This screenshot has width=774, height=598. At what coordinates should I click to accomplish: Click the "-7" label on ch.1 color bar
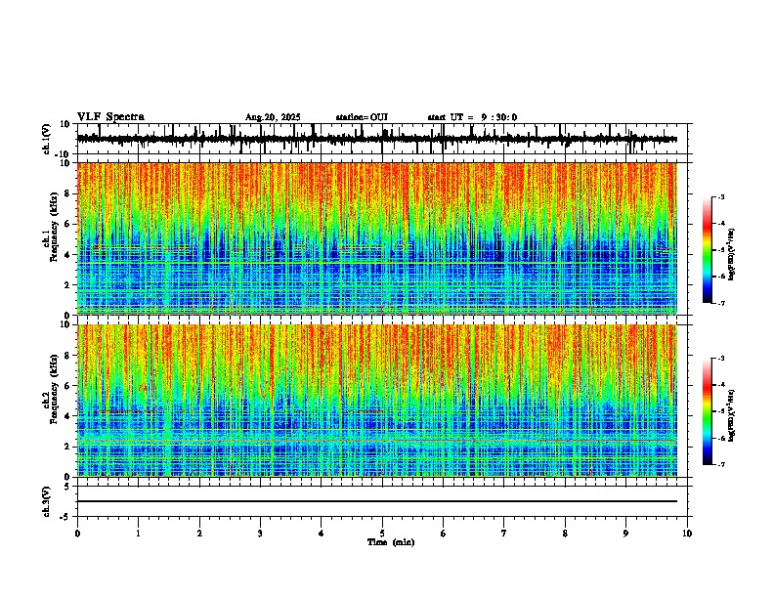[x=721, y=303]
